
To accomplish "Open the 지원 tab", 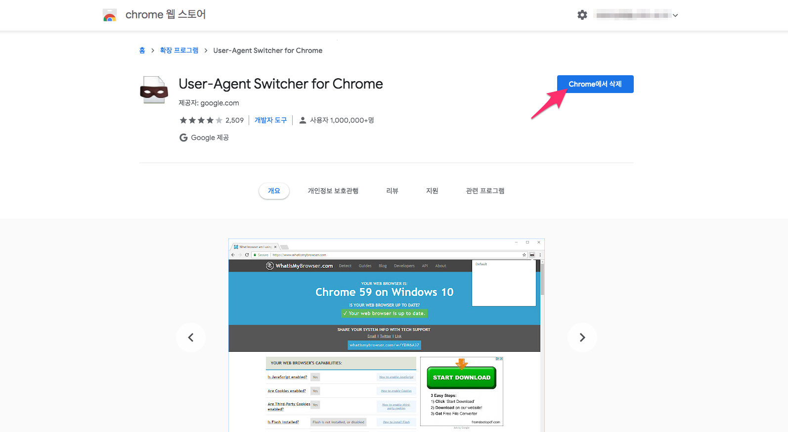I will [x=432, y=191].
